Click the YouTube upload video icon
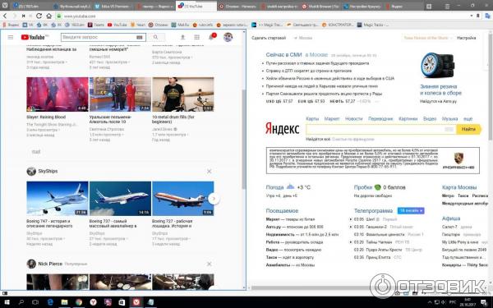This screenshot has width=493, height=308. 182,37
